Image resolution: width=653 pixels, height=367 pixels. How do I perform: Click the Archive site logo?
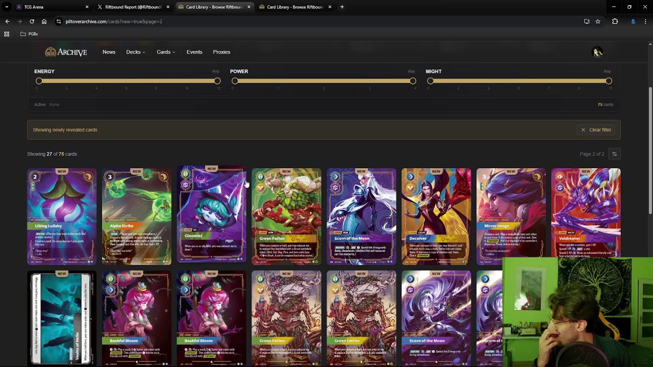click(x=66, y=52)
